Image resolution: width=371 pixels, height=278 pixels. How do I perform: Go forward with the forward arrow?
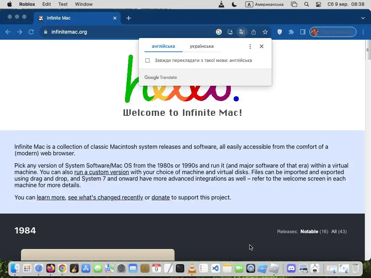pos(20,32)
